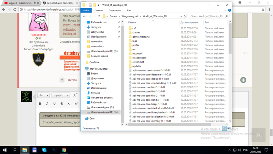Select api-ms-win-core-debug-l1-1-0.dll file
This screenshot has width=273, height=154.
pos(150,79)
